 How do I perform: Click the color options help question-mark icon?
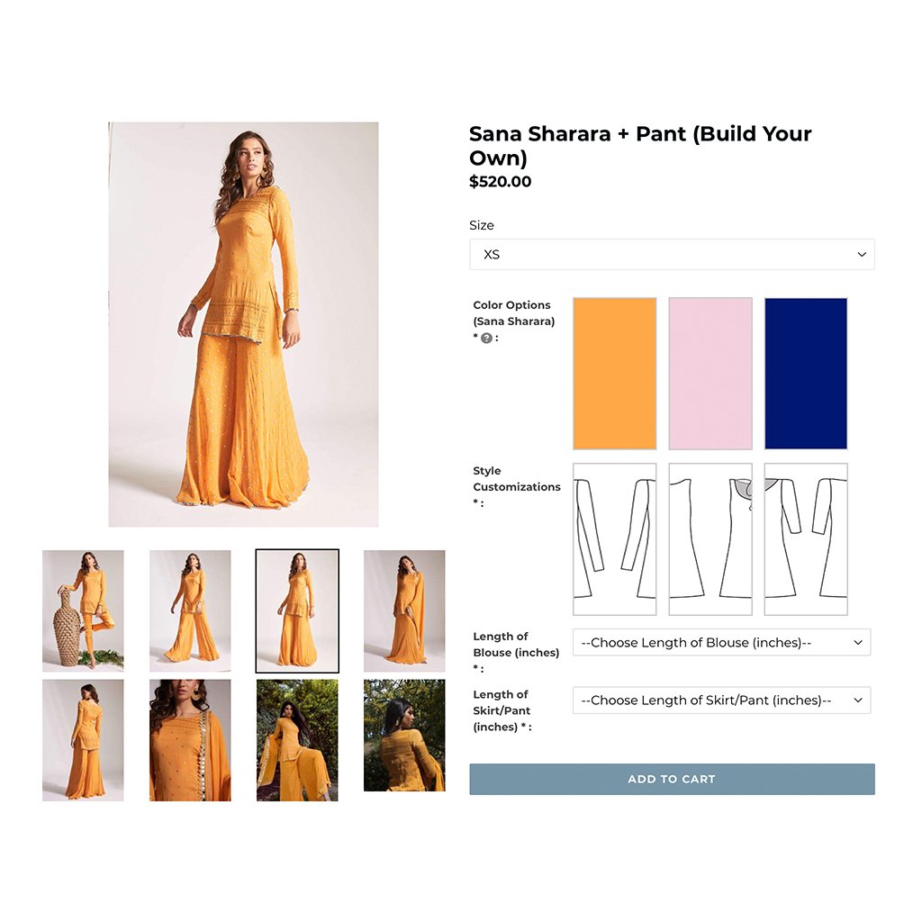(486, 339)
